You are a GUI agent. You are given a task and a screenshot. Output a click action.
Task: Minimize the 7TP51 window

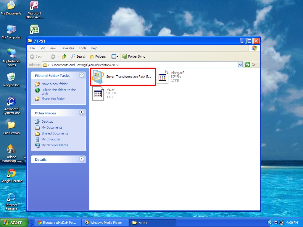243,41
